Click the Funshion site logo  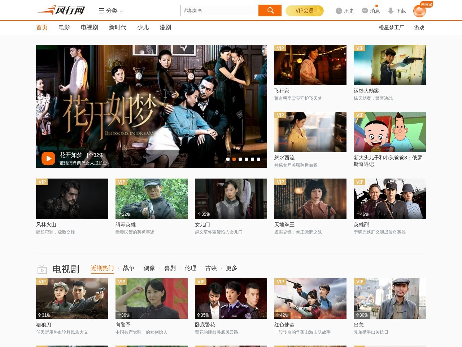pyautogui.click(x=61, y=10)
